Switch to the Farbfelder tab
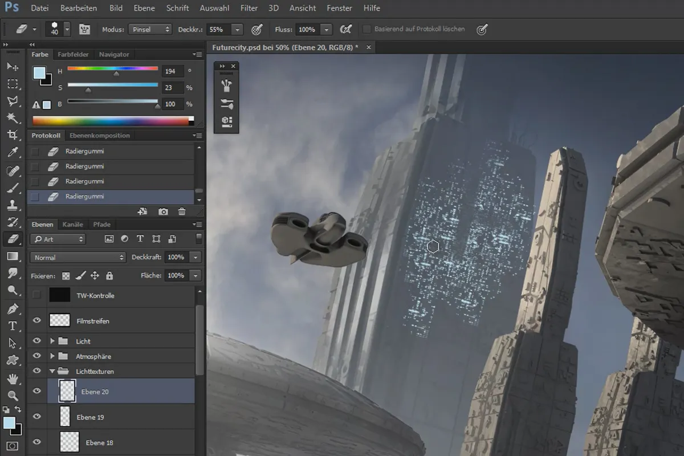Viewport: 684px width, 456px height. coord(73,54)
